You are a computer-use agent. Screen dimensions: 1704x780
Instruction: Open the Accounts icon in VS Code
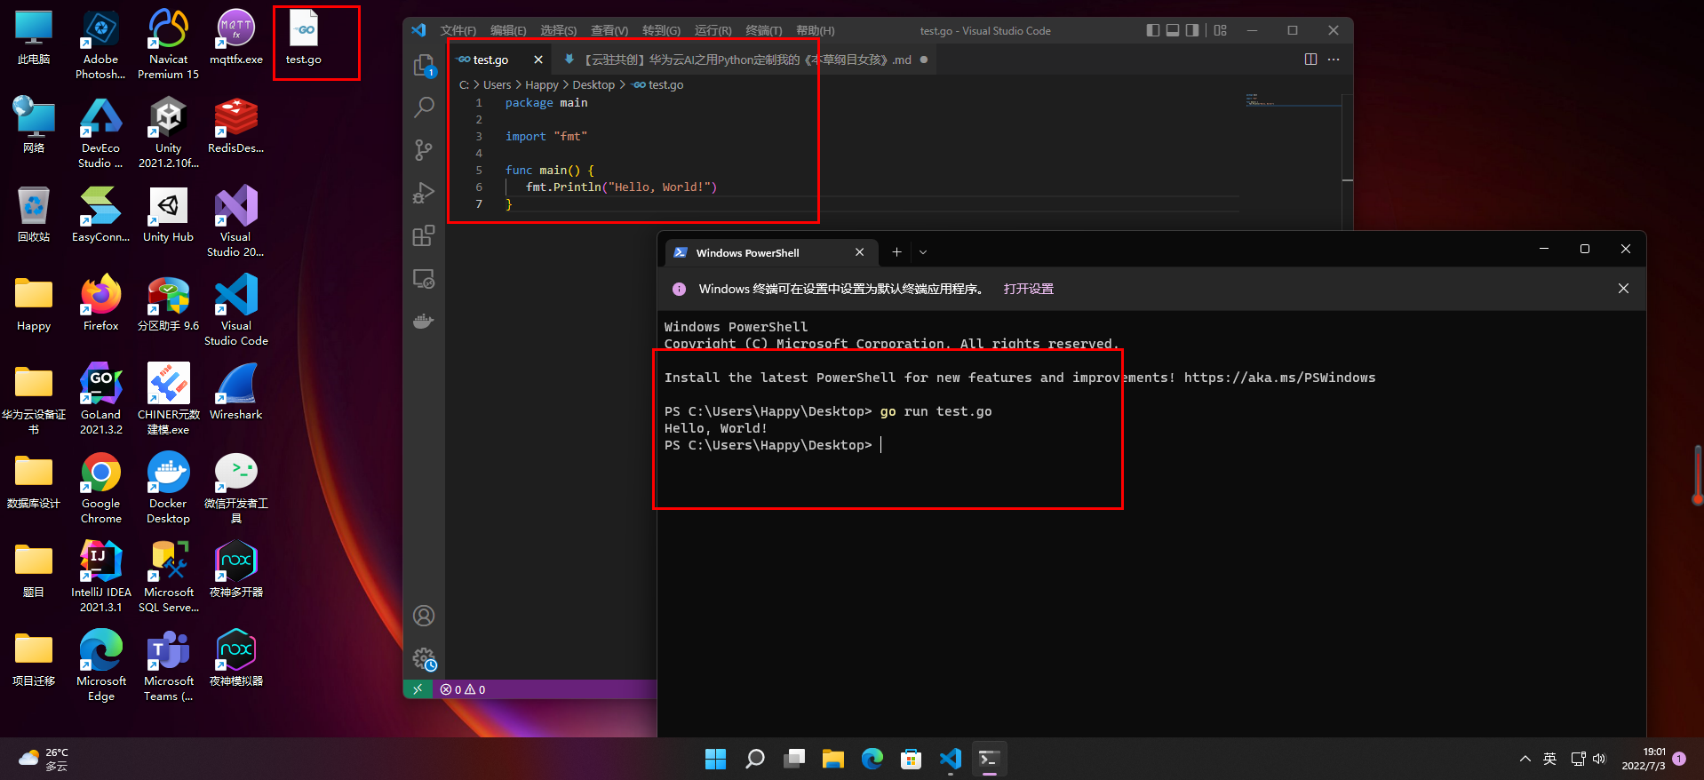click(x=424, y=616)
